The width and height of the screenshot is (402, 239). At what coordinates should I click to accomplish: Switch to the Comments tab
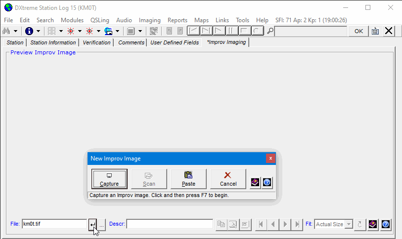tap(131, 42)
